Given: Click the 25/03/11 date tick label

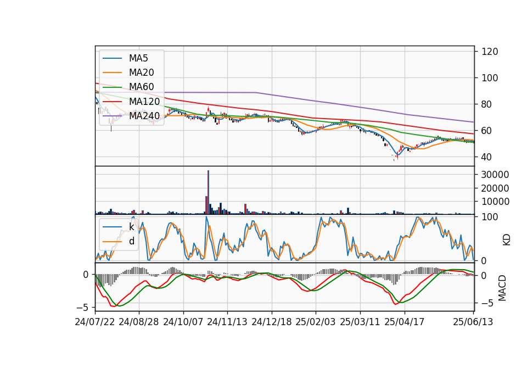Looking at the screenshot, I should 360,322.
